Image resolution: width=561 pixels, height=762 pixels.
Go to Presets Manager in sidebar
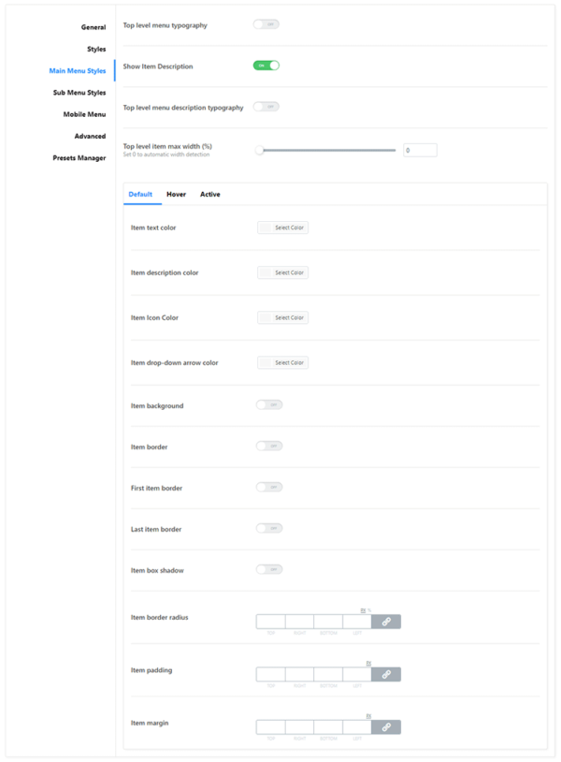[79, 158]
